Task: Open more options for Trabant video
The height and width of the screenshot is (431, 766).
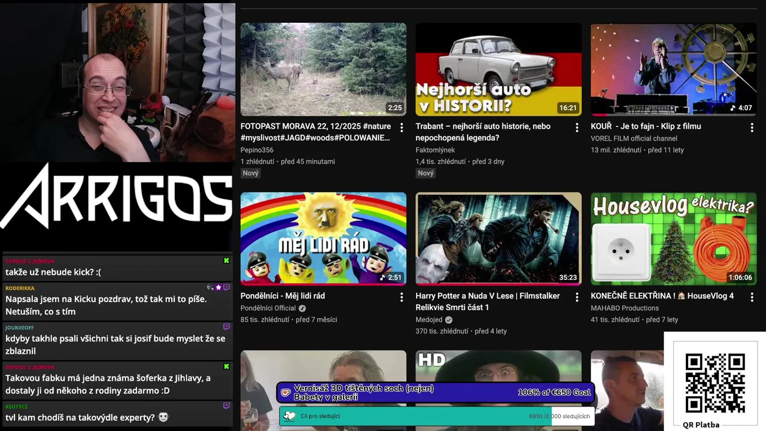Action: (x=577, y=128)
